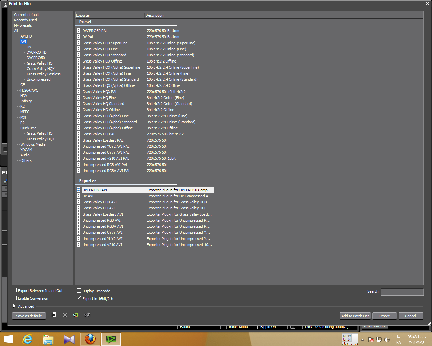This screenshot has height=346, width=432.
Task: Click Save as default button
Action: pyautogui.click(x=29, y=316)
